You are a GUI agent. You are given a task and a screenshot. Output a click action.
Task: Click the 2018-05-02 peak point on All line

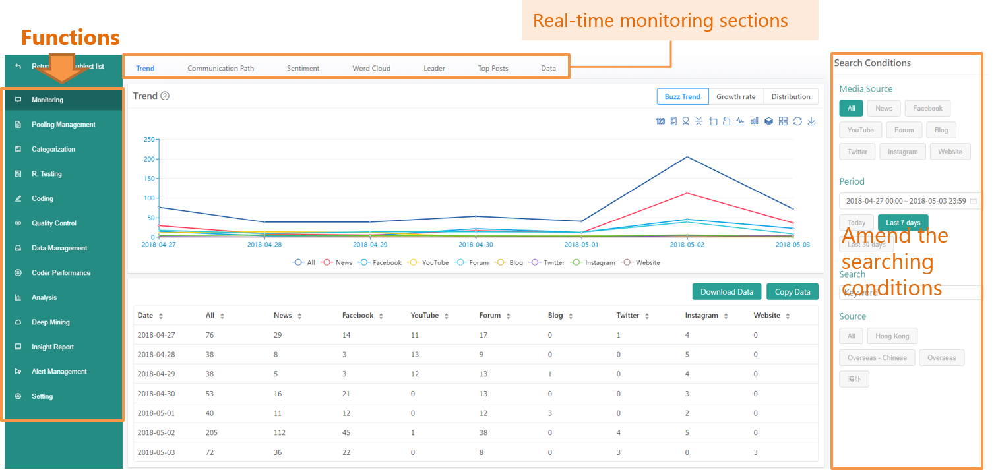687,157
